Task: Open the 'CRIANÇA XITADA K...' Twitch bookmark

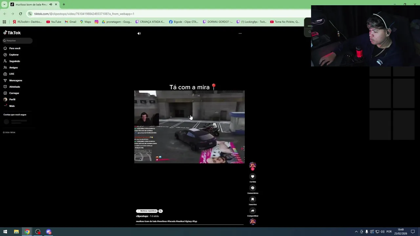Action: coord(150,22)
